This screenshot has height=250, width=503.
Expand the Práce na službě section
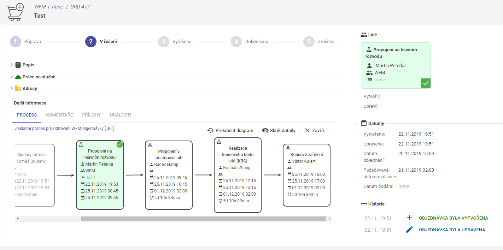click(x=12, y=77)
